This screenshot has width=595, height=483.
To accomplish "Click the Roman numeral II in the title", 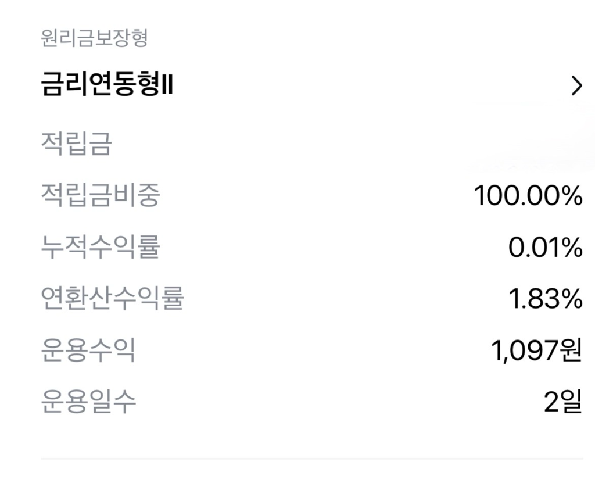I will [x=167, y=87].
